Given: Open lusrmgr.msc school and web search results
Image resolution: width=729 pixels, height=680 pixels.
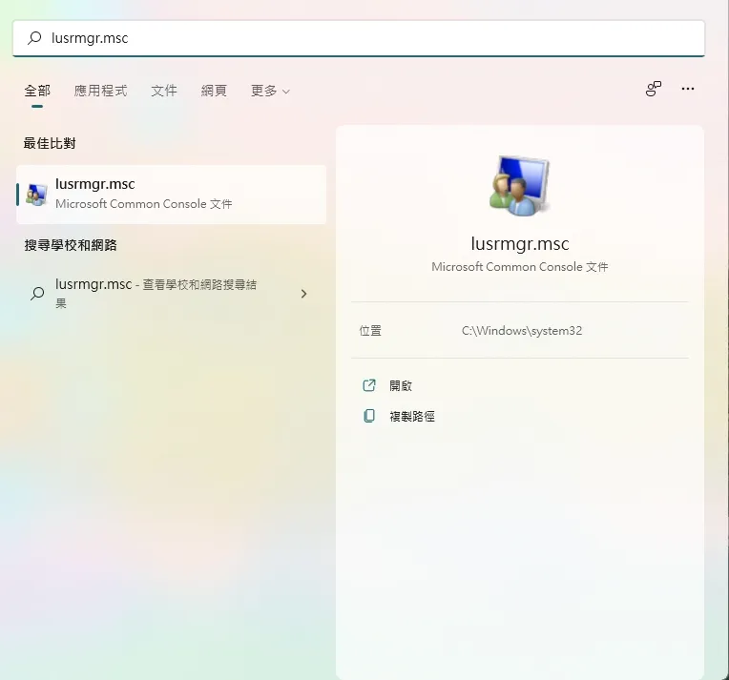Looking at the screenshot, I should coord(171,294).
